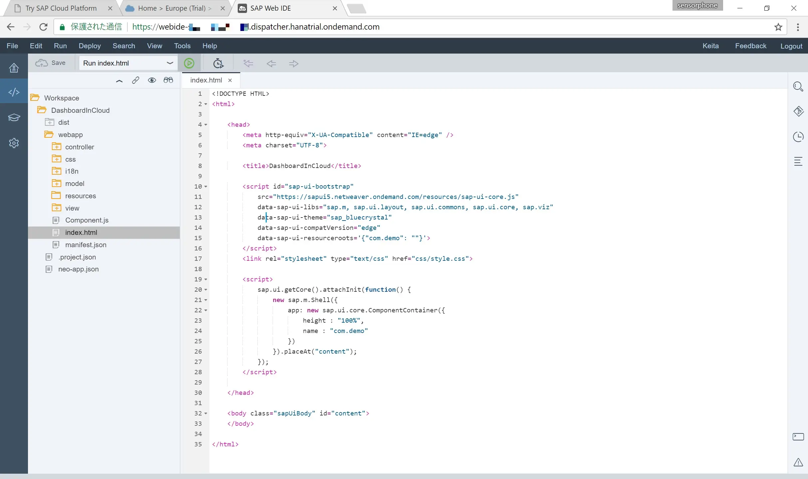Navigate forward with right arrow toolbar icon
This screenshot has height=479, width=808.
[294, 63]
